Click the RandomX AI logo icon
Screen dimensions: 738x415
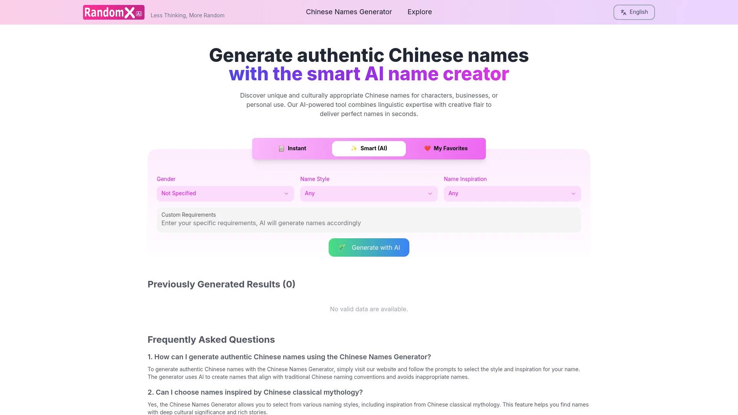click(113, 12)
